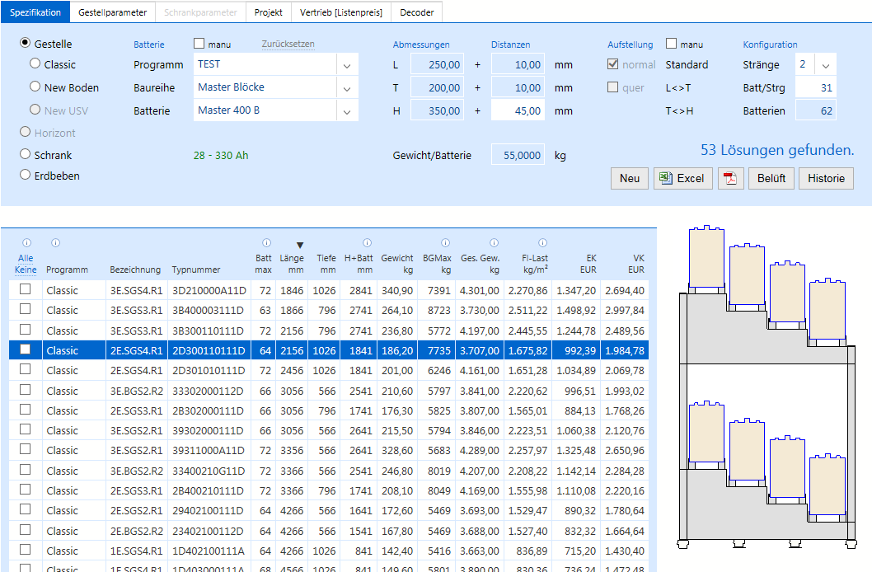This screenshot has height=572, width=872.
Task: Enable manu checkbox next to Batterie
Action: pyautogui.click(x=199, y=44)
